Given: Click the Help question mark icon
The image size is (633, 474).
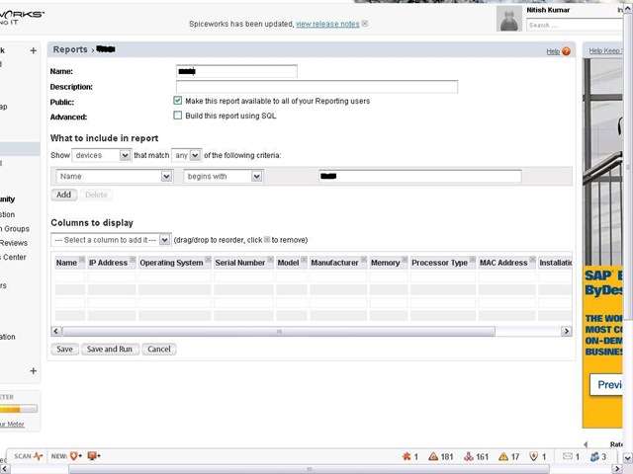Looking at the screenshot, I should [567, 51].
